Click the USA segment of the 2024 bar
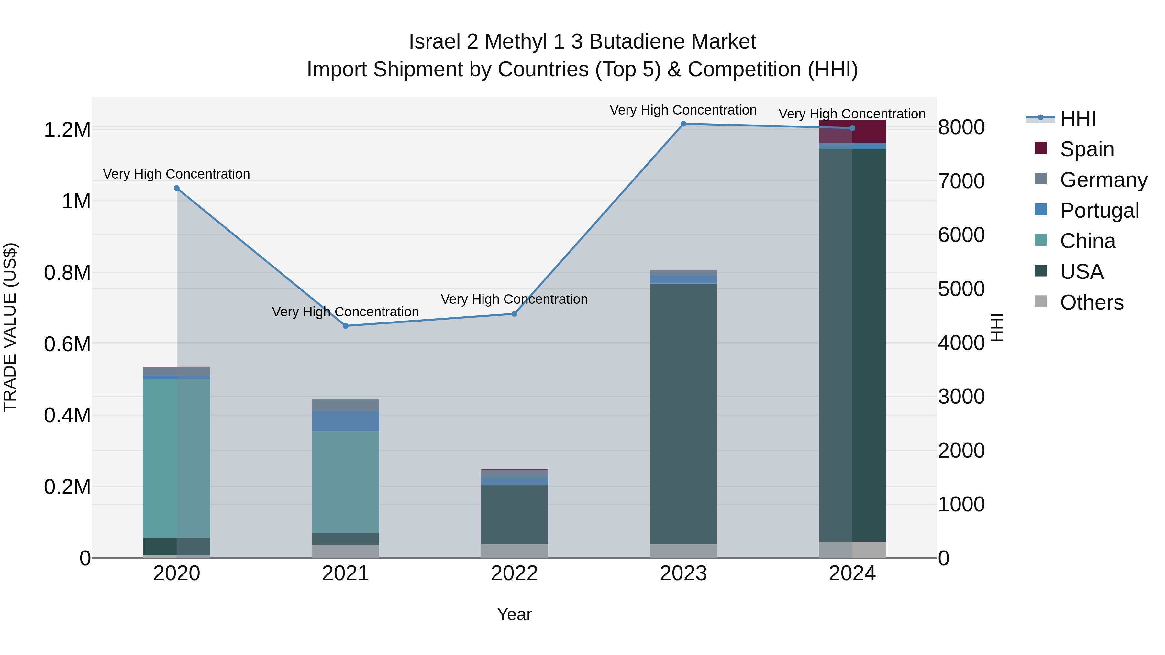The image size is (1165, 655). pyautogui.click(x=852, y=346)
